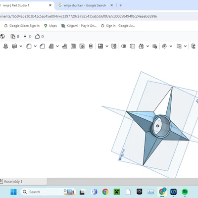This screenshot has width=198, height=198.
Task: Select the Shell tool
Action: (73, 46)
